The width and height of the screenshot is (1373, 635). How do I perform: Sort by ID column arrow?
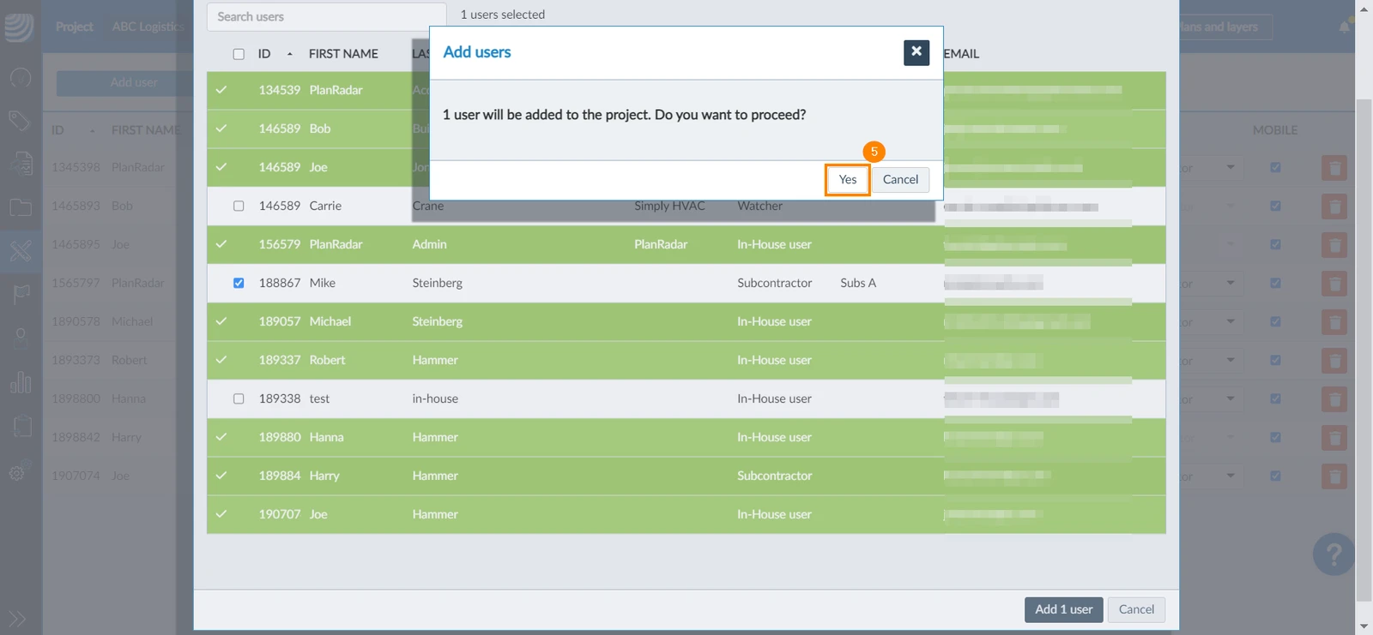coord(290,54)
